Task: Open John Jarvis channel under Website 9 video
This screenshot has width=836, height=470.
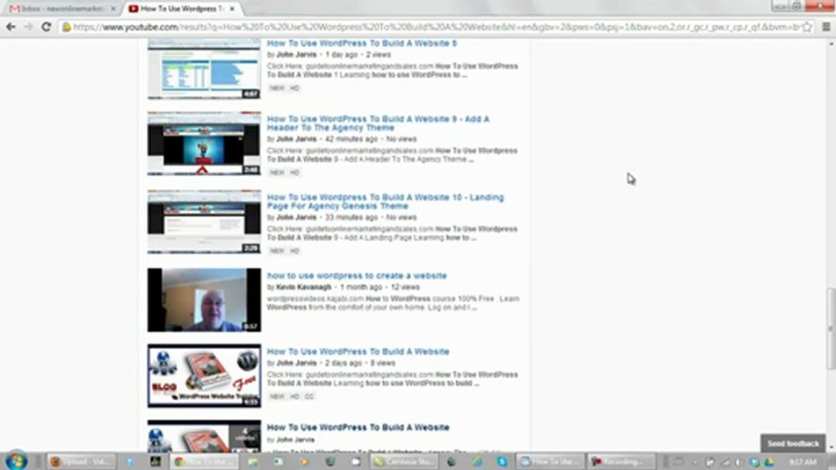Action: coord(296,139)
